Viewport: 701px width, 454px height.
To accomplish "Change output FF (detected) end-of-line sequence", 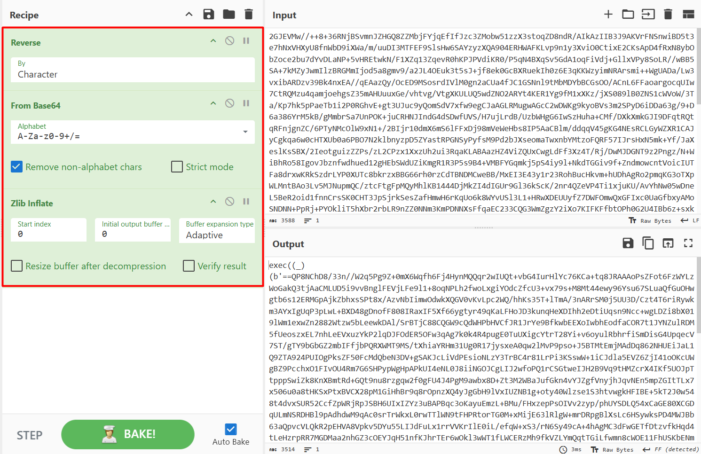I will tap(670, 449).
